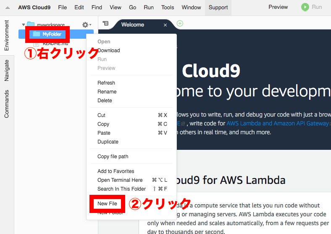Follow AWS Lambda and Amazon API Gateway link

277,123
